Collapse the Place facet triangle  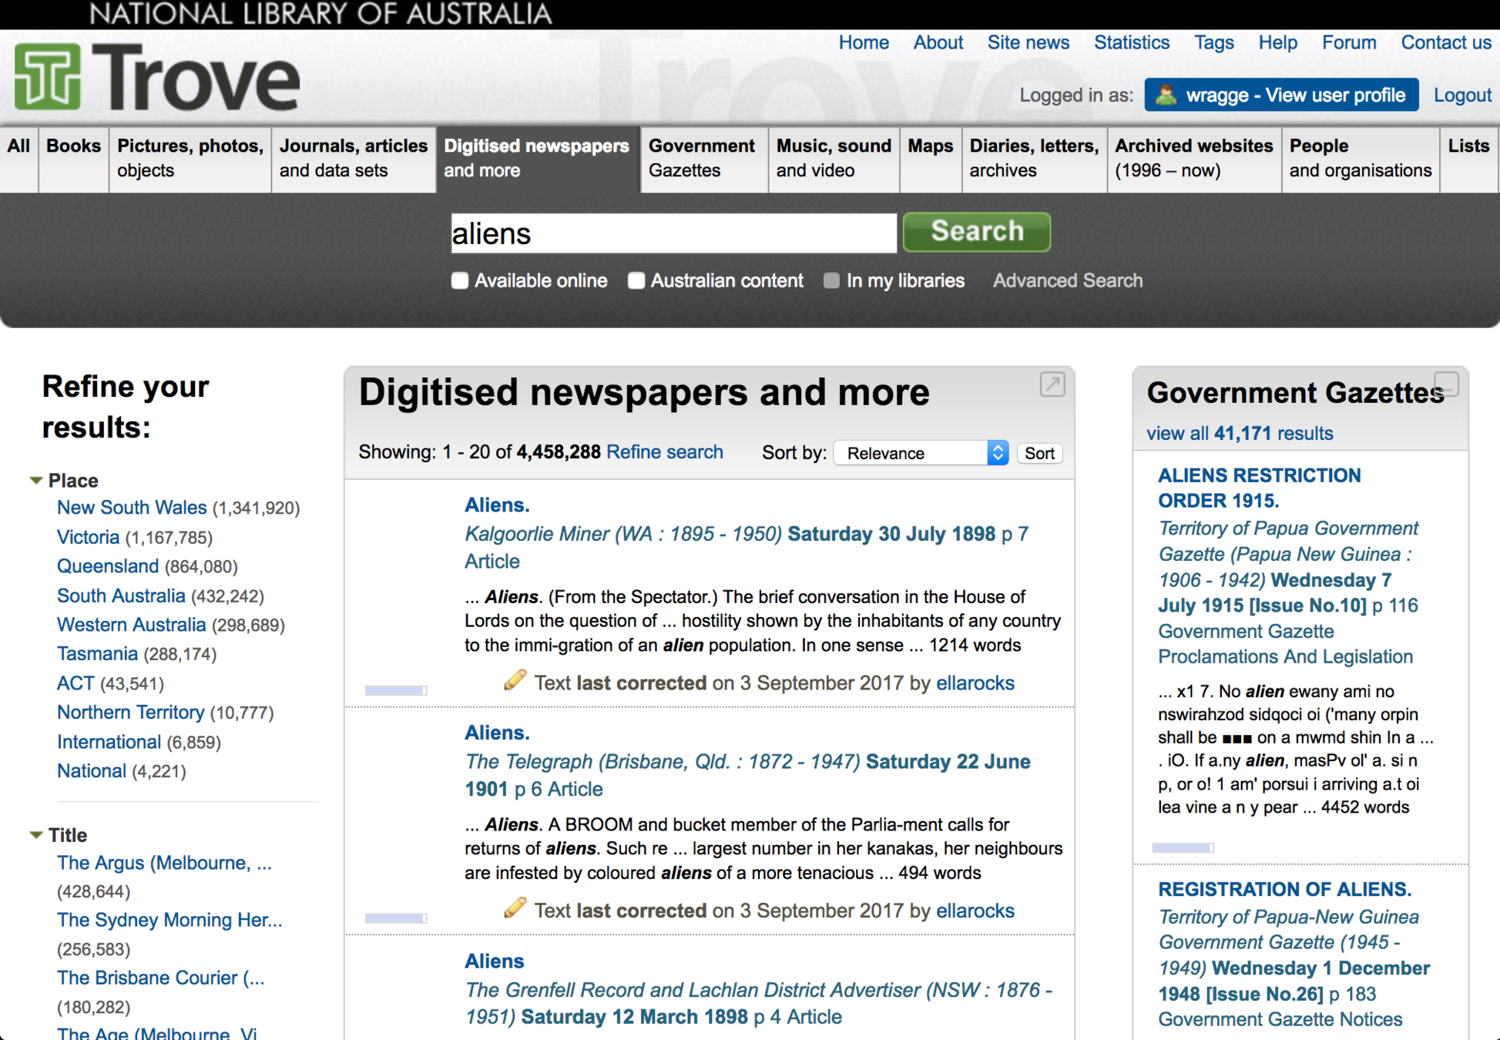pos(35,481)
